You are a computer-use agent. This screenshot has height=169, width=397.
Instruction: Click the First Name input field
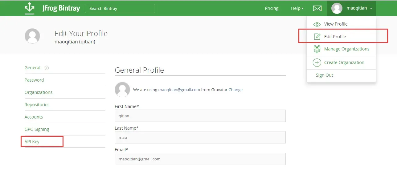[200, 116]
